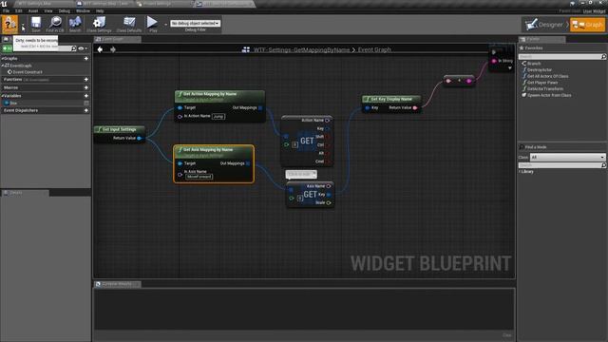Click Scale pin on lower GET node
The width and height of the screenshot is (608, 342).
[329, 202]
